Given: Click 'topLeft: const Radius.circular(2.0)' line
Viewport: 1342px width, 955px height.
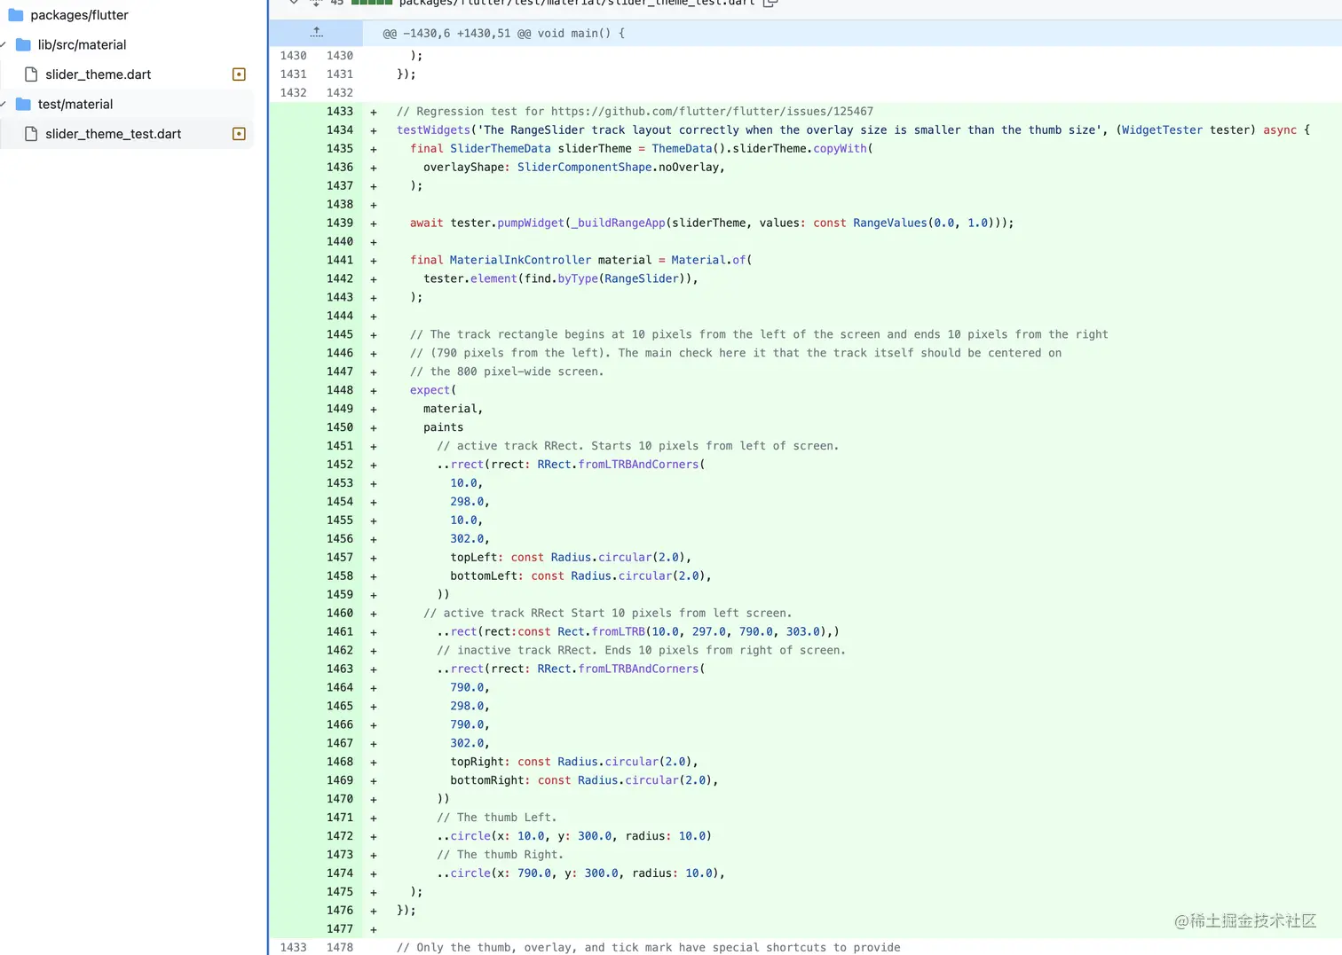Looking at the screenshot, I should 571,558.
